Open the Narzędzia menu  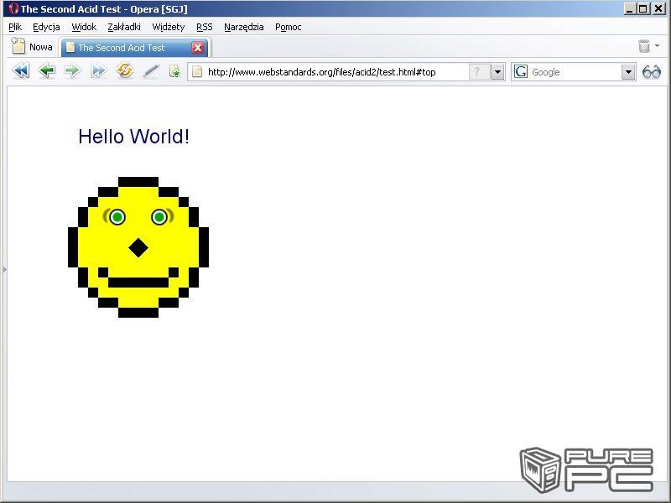pos(244,27)
